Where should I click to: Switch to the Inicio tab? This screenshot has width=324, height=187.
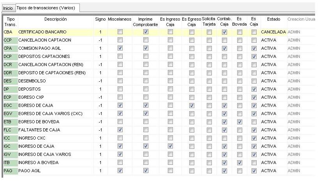click(x=8, y=8)
